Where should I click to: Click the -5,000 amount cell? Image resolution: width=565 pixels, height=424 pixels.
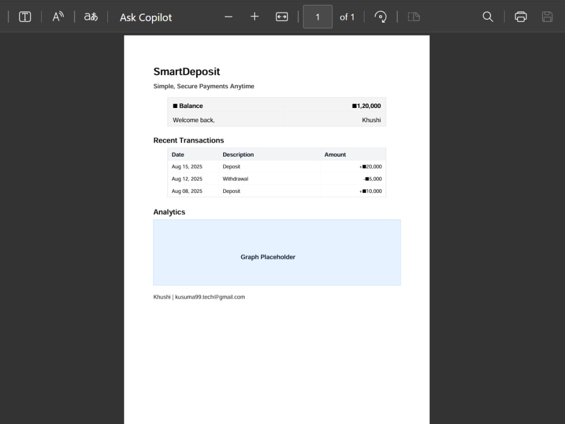click(372, 179)
